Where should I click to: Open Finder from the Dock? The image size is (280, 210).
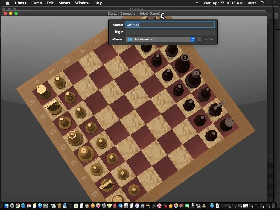7,206
